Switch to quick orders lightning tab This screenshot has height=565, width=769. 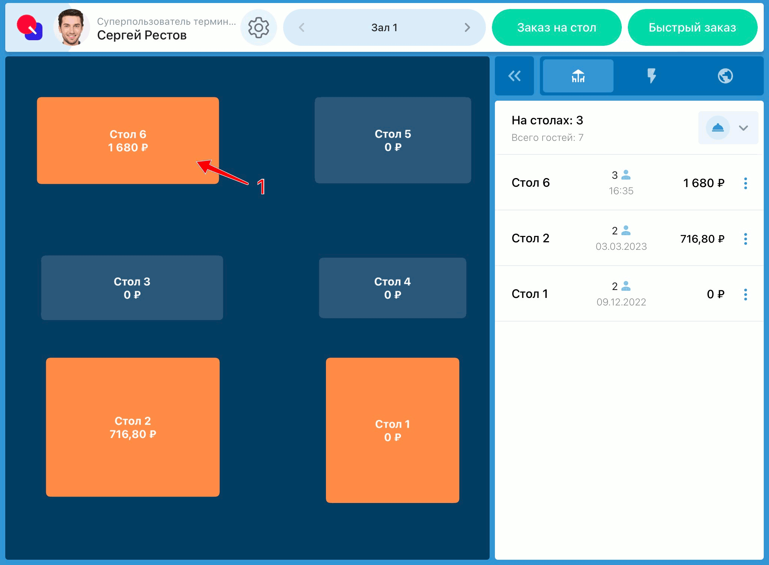tap(651, 76)
